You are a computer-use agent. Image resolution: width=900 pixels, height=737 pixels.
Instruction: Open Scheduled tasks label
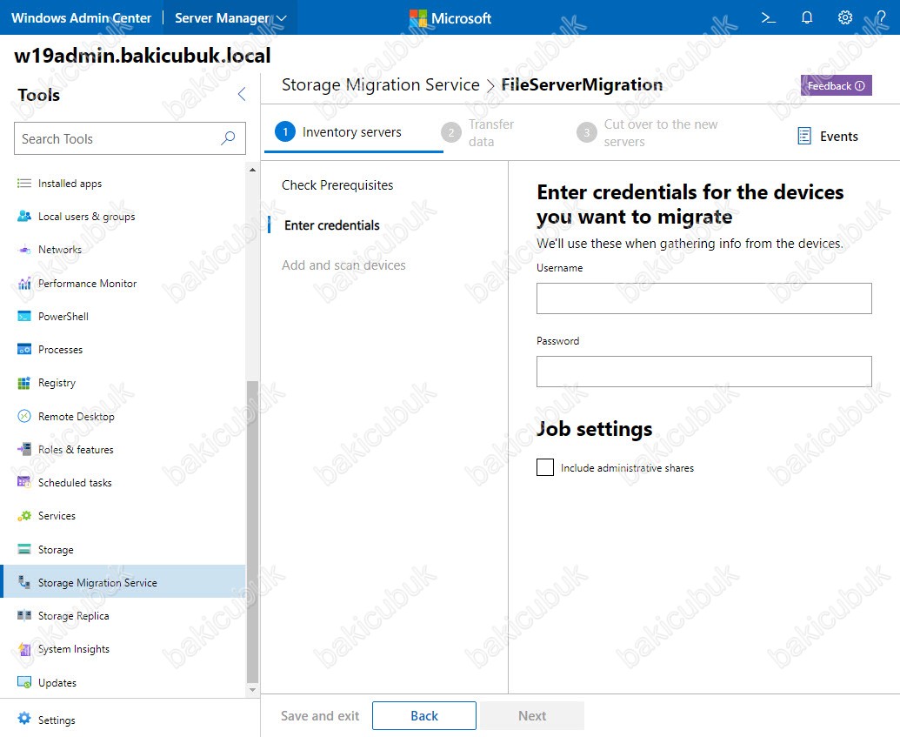pos(75,483)
